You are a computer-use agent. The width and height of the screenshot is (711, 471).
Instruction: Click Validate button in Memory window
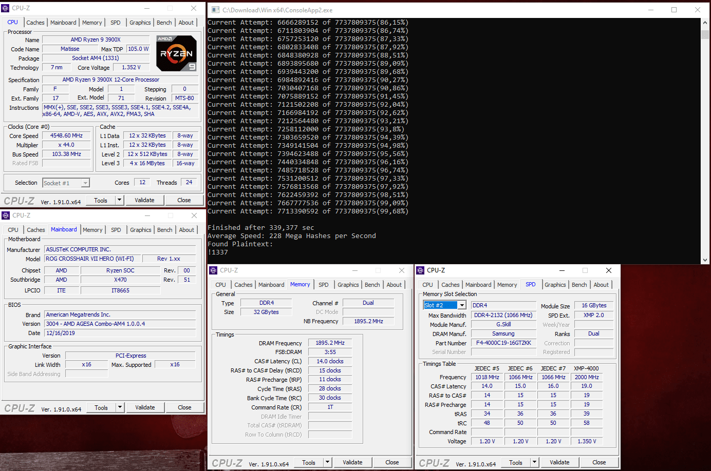pyautogui.click(x=352, y=462)
